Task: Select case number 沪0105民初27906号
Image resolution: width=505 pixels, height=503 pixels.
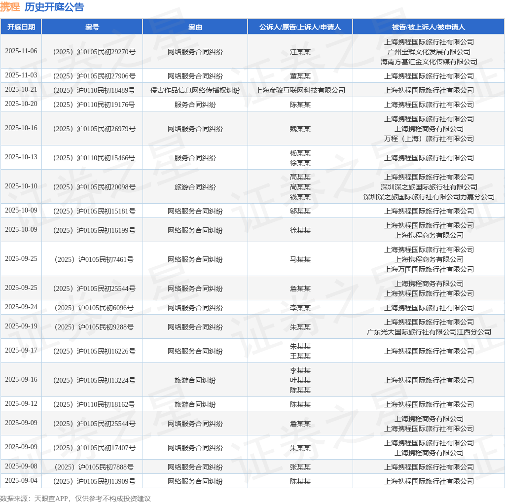Action: tap(94, 76)
